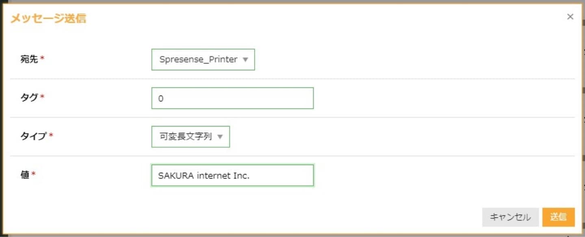Image resolution: width=585 pixels, height=237 pixels.
Task: Click the メッセージ送信 dialog title
Action: tap(48, 18)
